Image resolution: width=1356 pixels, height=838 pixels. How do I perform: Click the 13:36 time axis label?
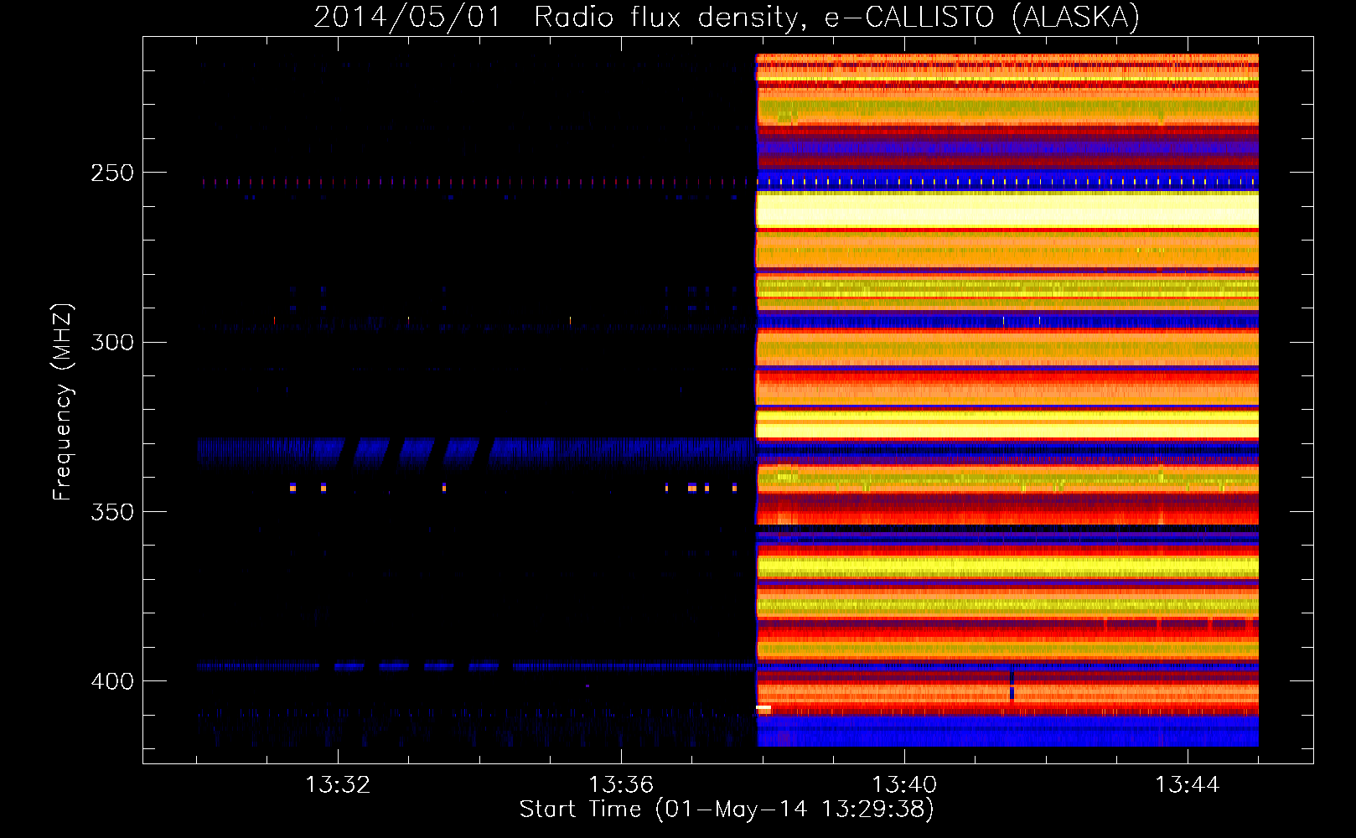[x=621, y=785]
